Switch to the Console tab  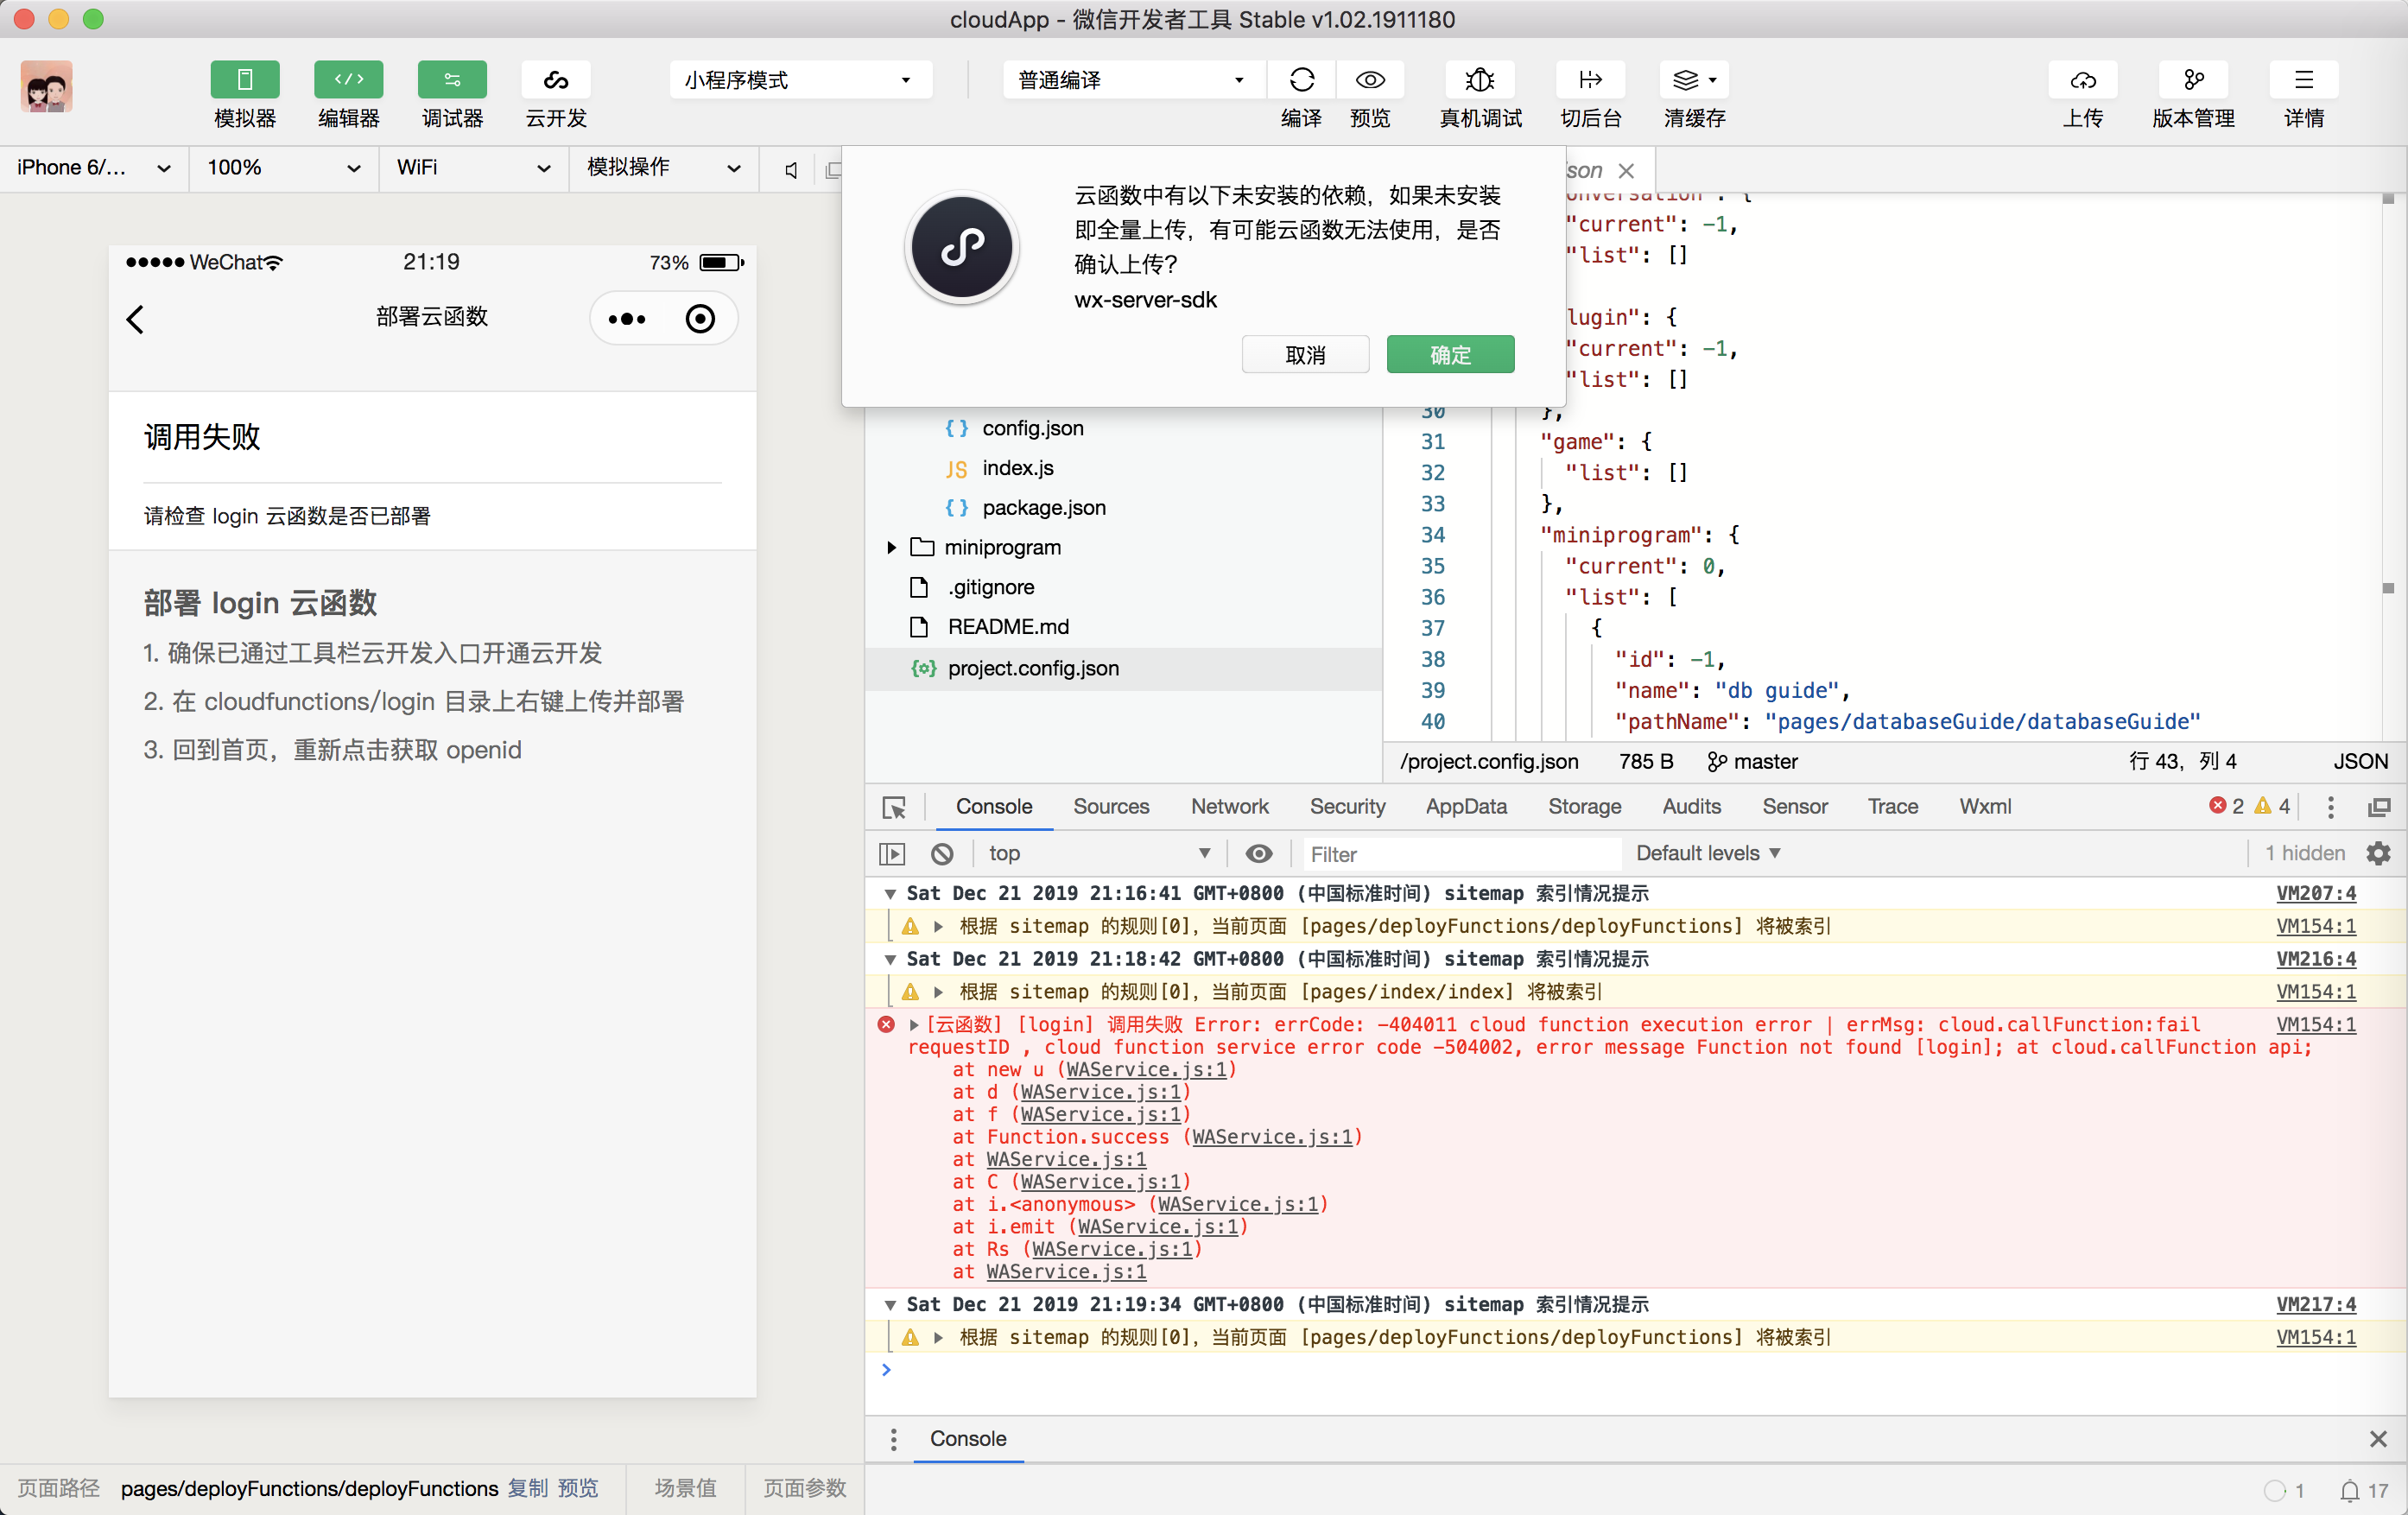tap(994, 807)
